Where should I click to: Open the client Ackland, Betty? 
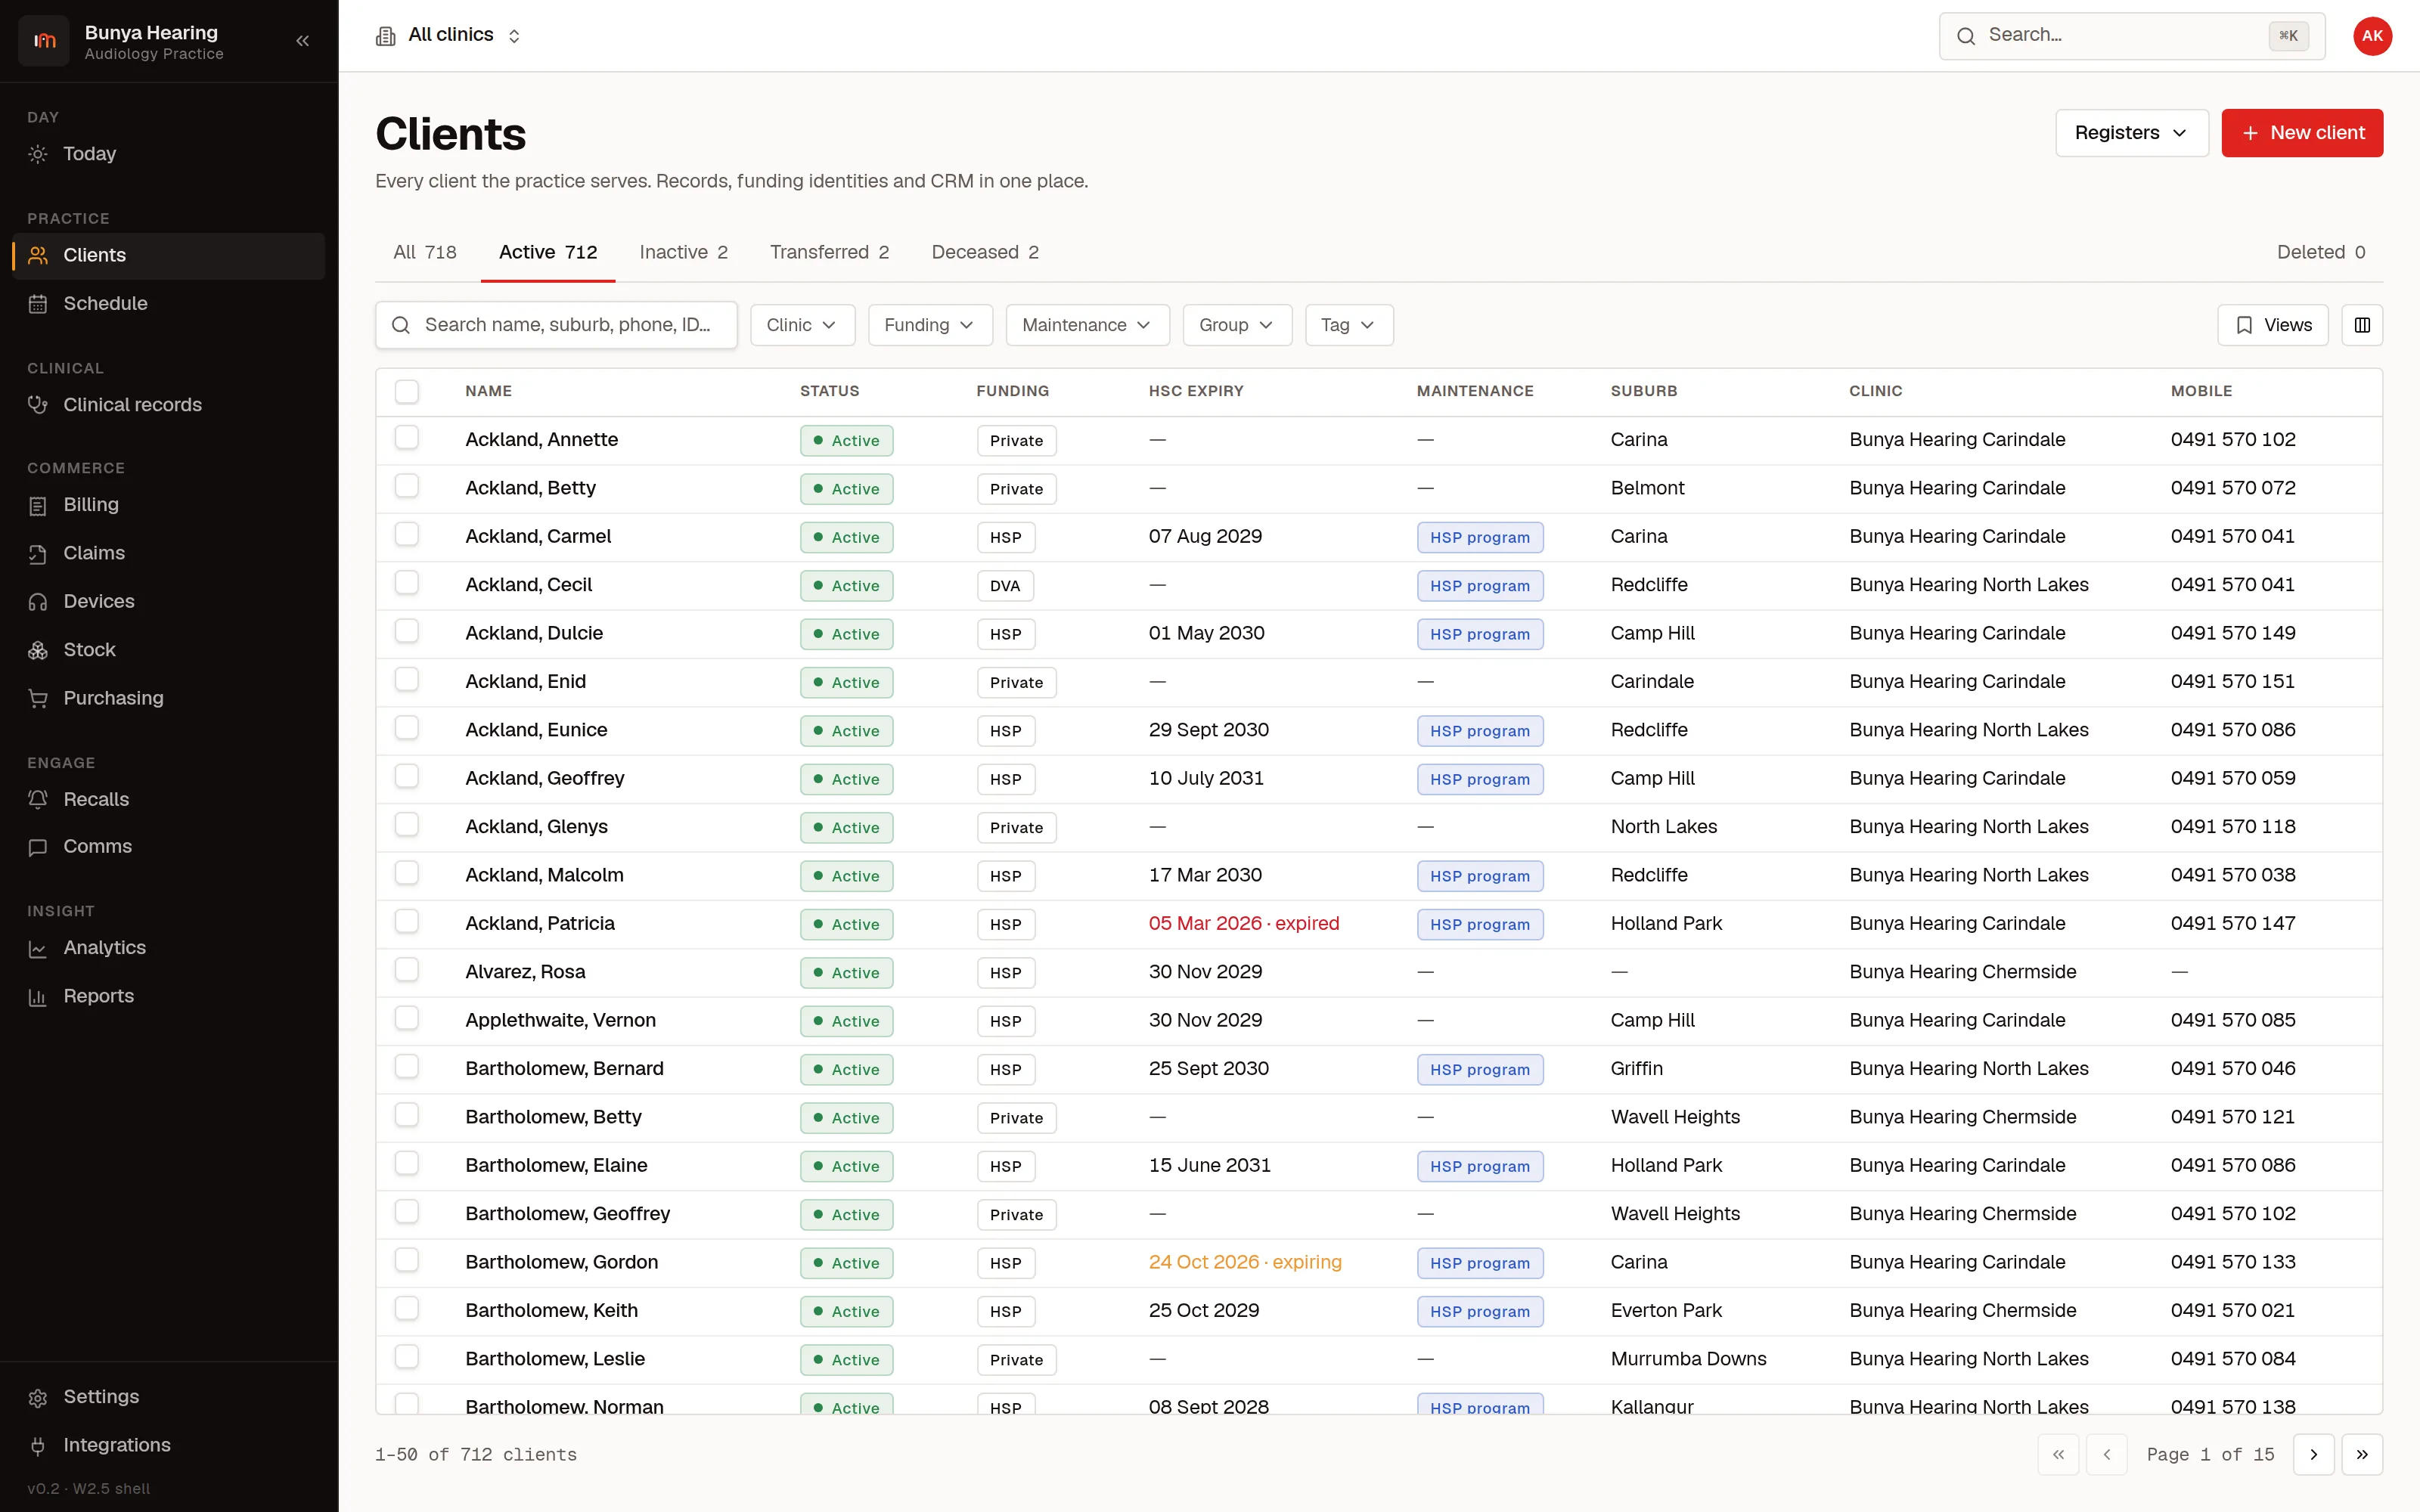coord(530,488)
